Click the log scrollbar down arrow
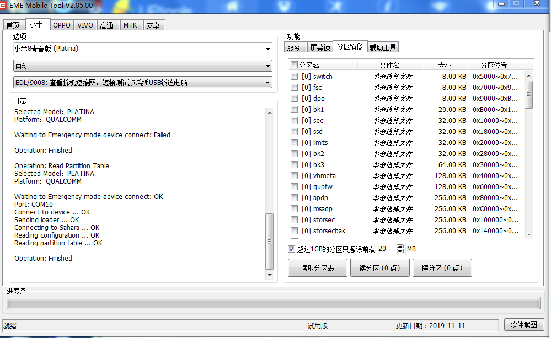Screen dimensions: 551x338 click(x=270, y=275)
